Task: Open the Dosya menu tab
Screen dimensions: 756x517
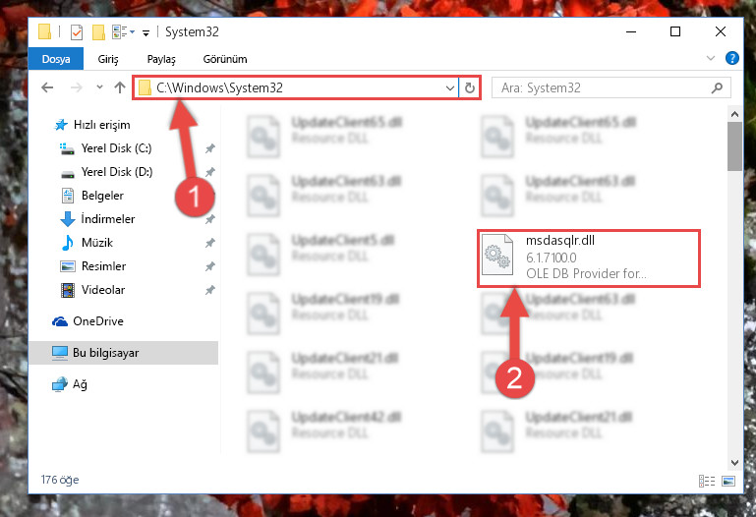Action: 56,59
